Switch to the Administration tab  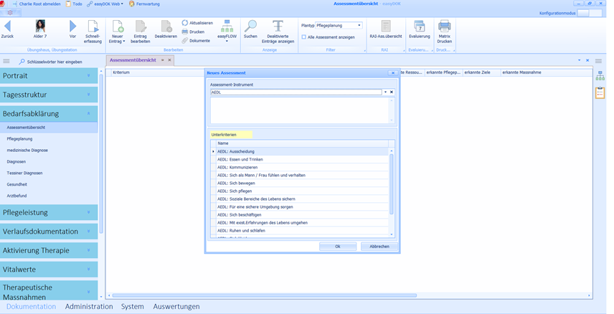click(x=89, y=307)
